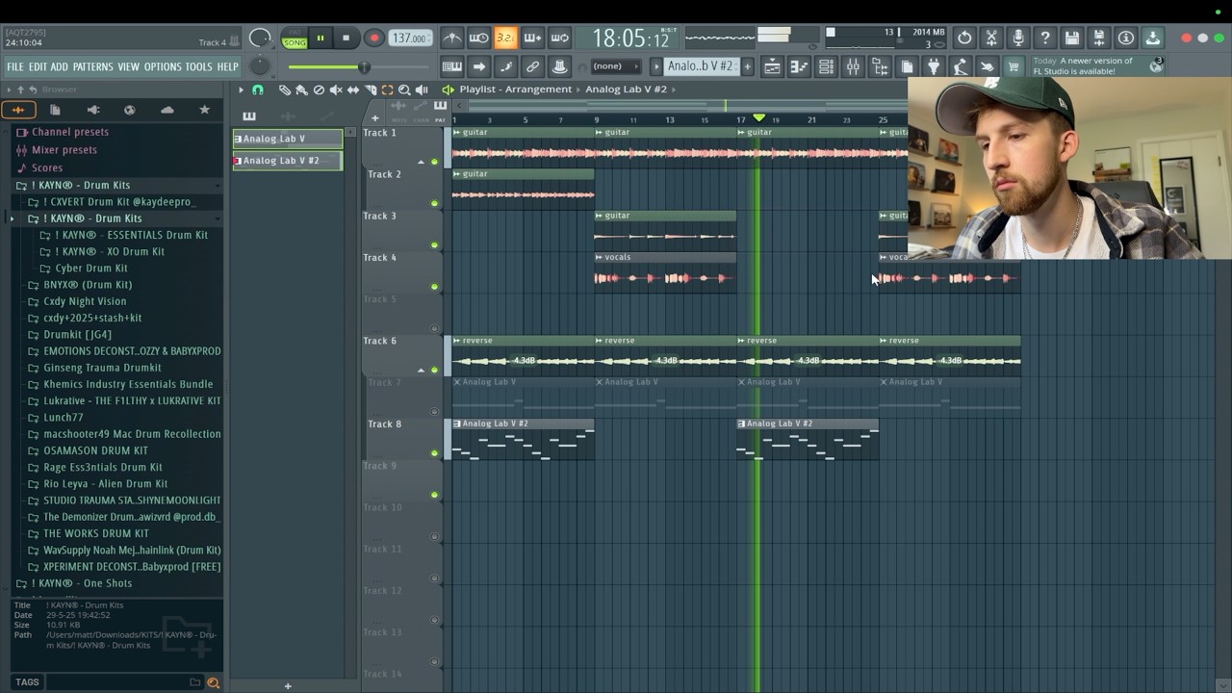Click the undo history circular arrow icon
The image size is (1232, 693).
(x=964, y=38)
